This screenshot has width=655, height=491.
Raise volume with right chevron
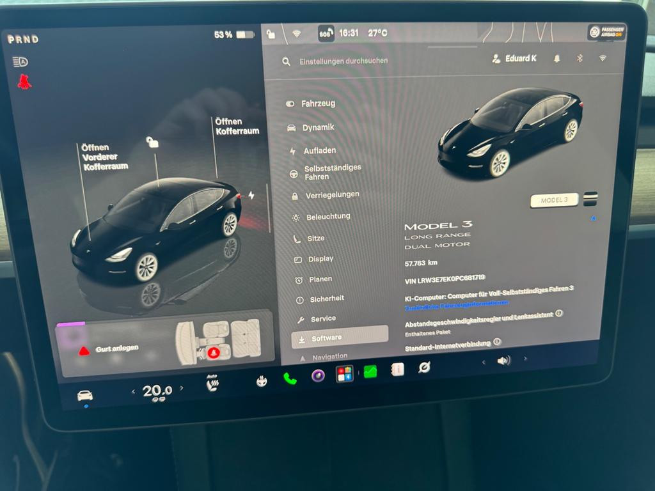point(526,358)
